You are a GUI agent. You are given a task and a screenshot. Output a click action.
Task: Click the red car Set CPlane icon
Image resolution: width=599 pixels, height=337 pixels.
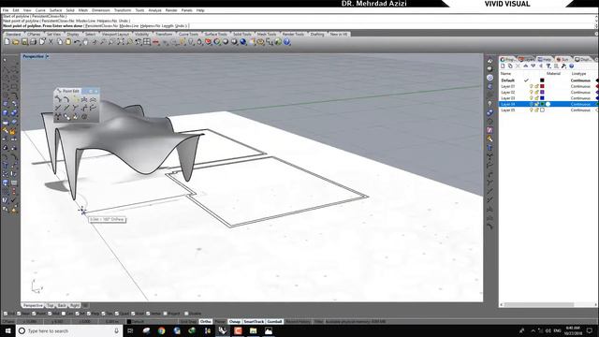[x=156, y=41]
